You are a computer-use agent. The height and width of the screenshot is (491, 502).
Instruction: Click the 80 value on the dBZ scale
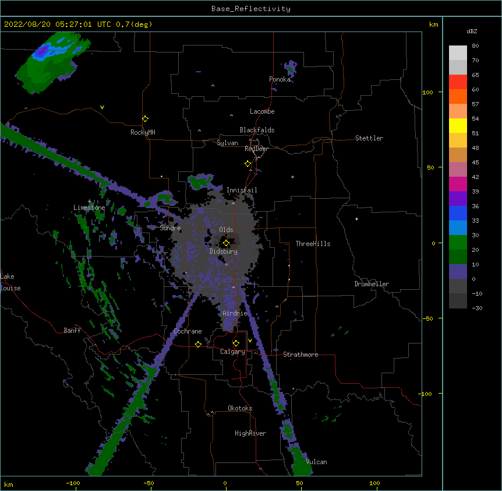[x=475, y=46]
